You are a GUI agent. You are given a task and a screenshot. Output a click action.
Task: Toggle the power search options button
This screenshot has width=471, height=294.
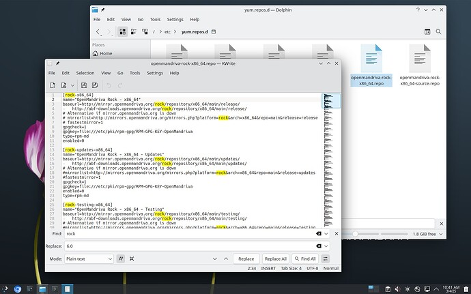point(326,259)
